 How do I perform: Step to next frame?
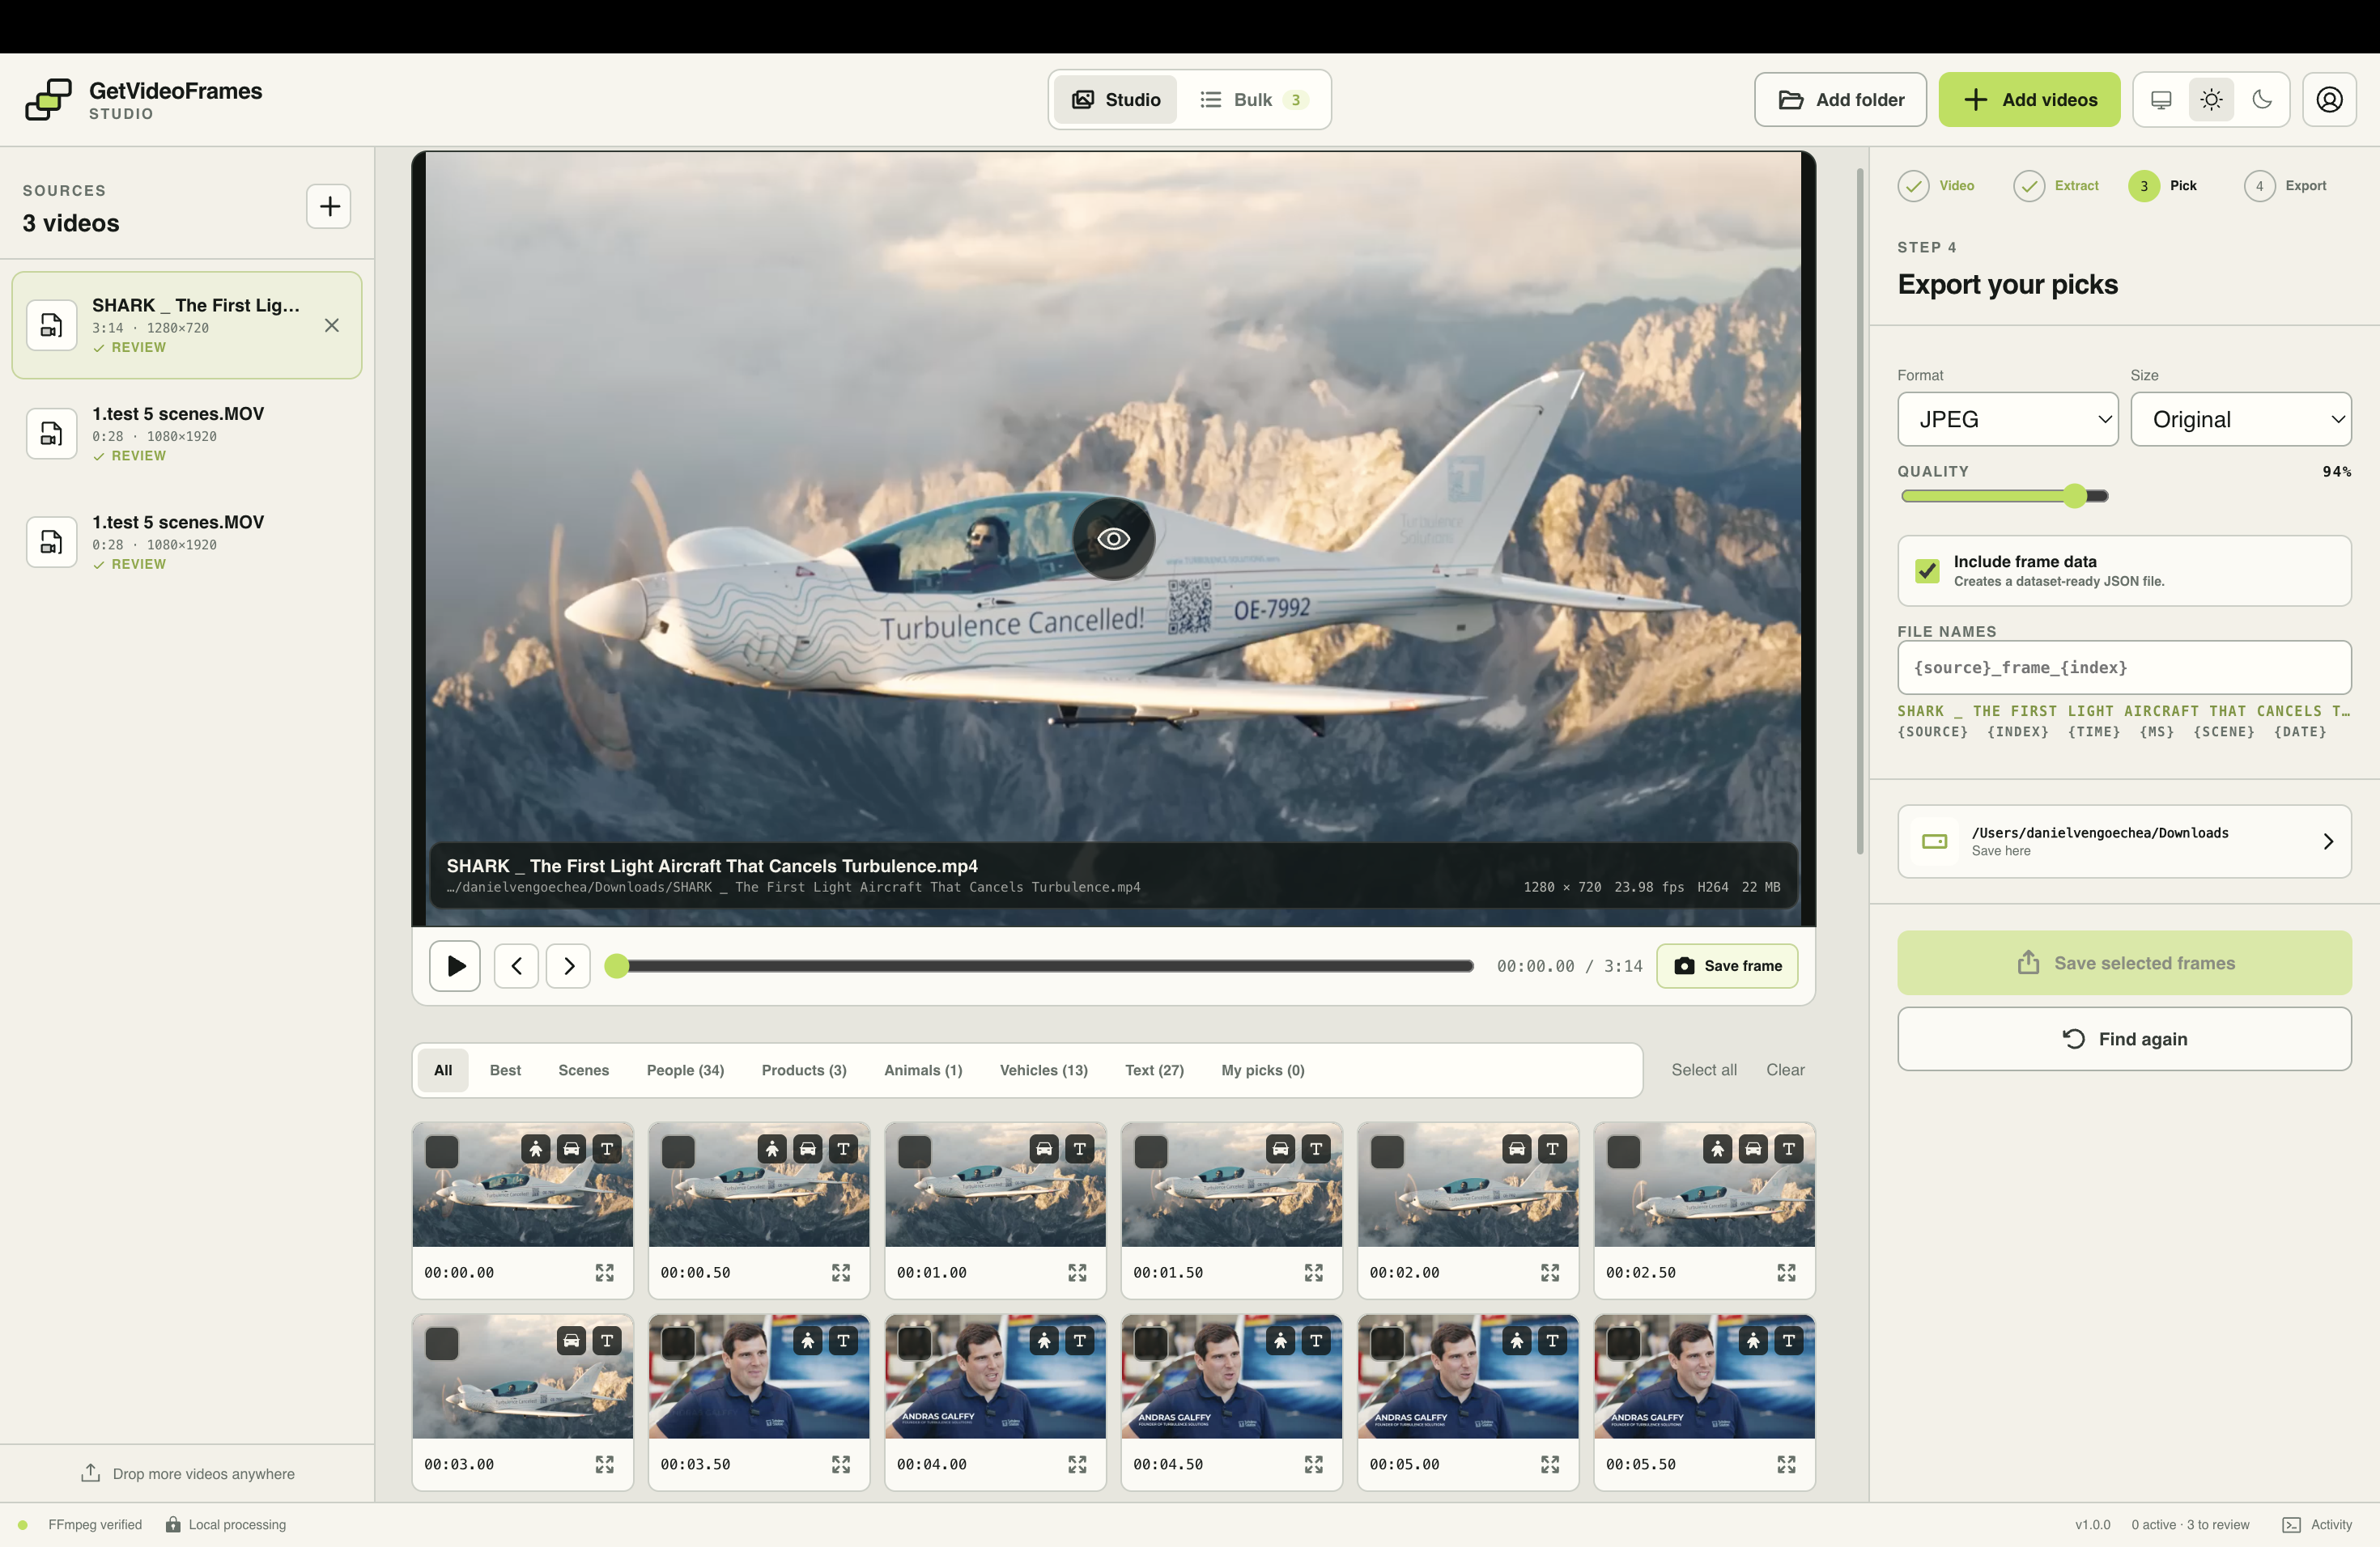569,965
